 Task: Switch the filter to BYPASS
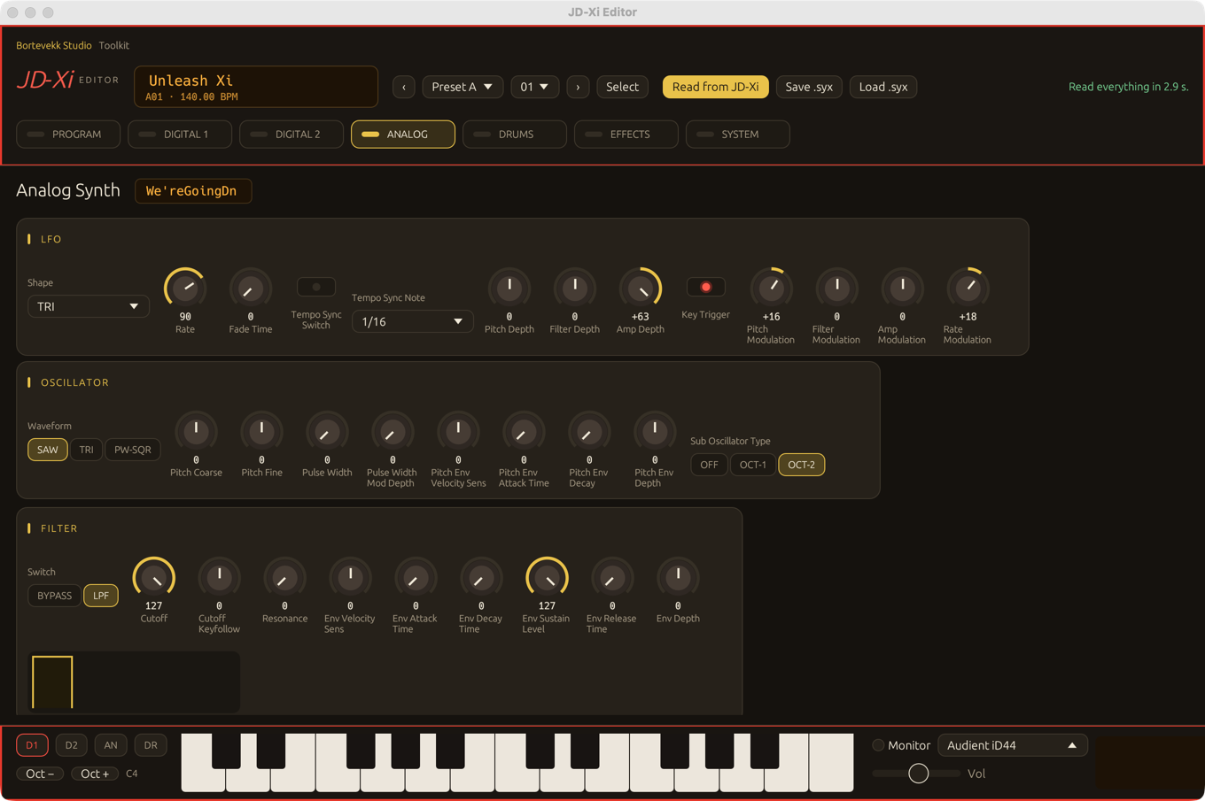click(x=54, y=596)
